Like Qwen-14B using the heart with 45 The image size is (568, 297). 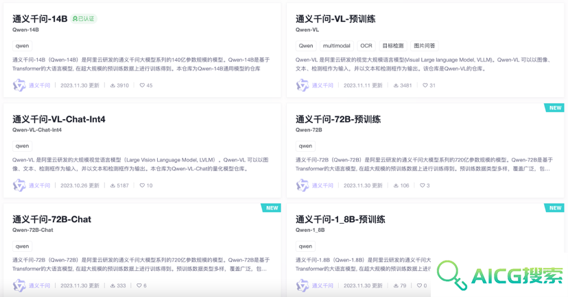pos(142,86)
